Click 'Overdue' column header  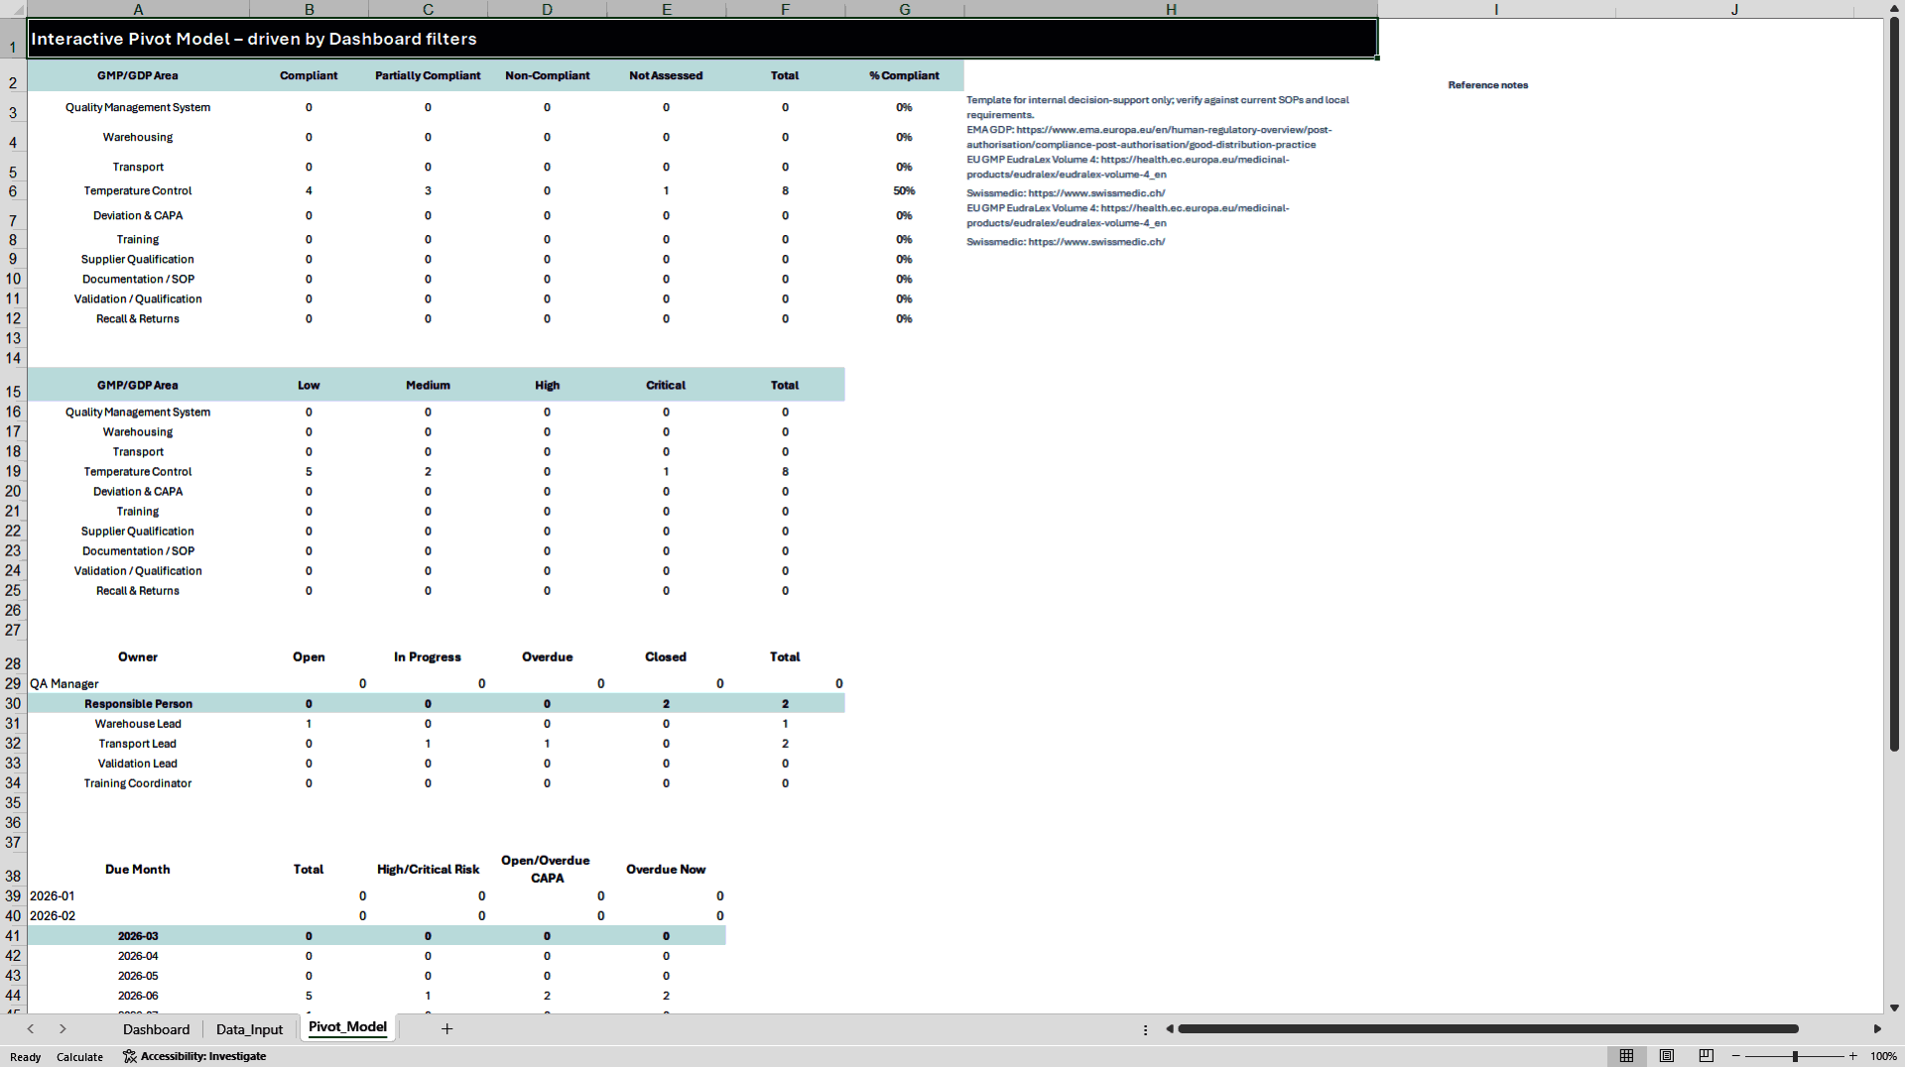(547, 656)
